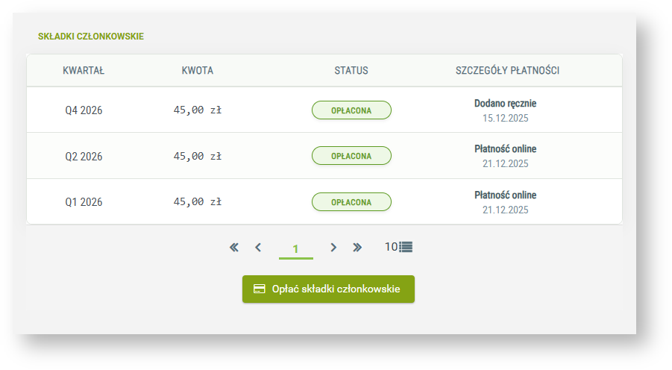Select Szczegóły płatności column header
Viewport: 672px width, 370px height.
[507, 71]
